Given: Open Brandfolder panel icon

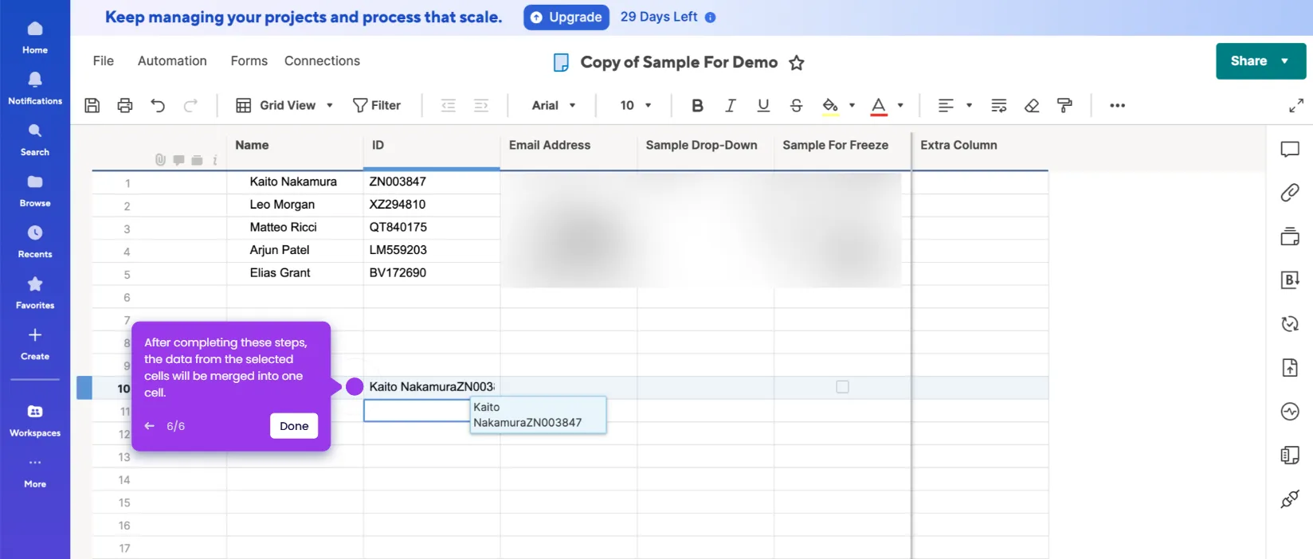Looking at the screenshot, I should (x=1290, y=279).
